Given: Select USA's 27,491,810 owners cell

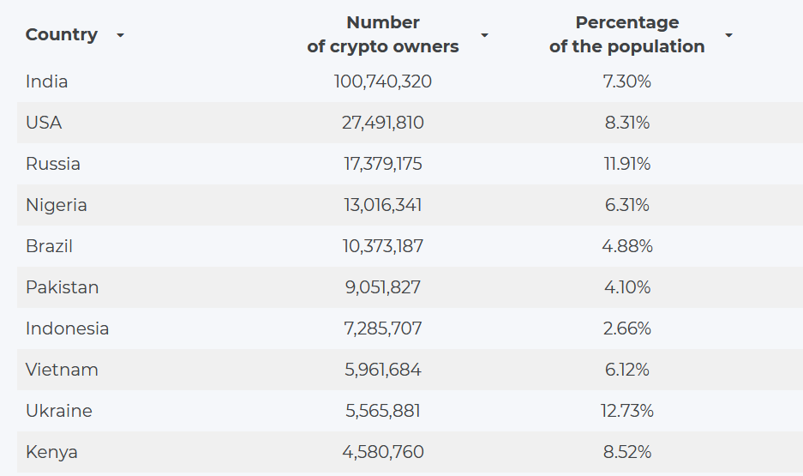Looking at the screenshot, I should pyautogui.click(x=383, y=123).
